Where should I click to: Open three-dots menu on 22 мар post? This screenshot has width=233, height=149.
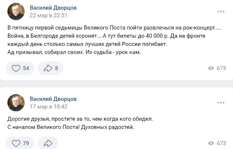point(221,11)
